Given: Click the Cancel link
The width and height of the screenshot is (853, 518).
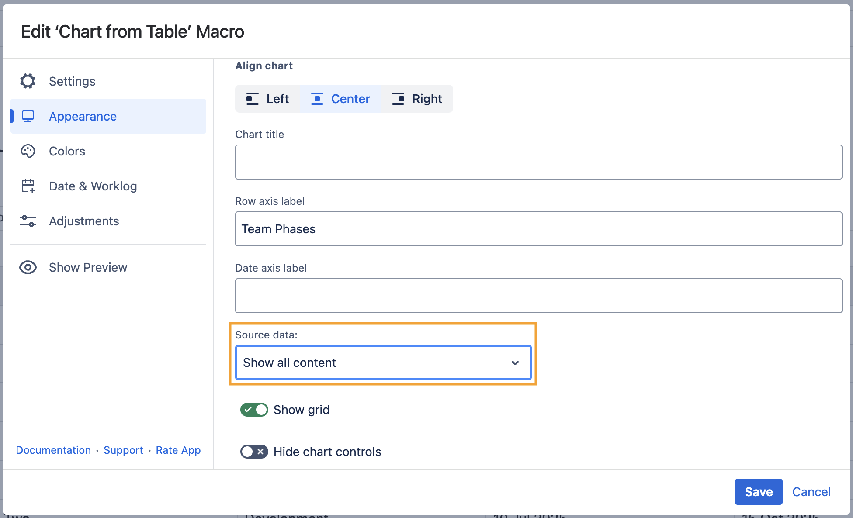Looking at the screenshot, I should point(811,492).
